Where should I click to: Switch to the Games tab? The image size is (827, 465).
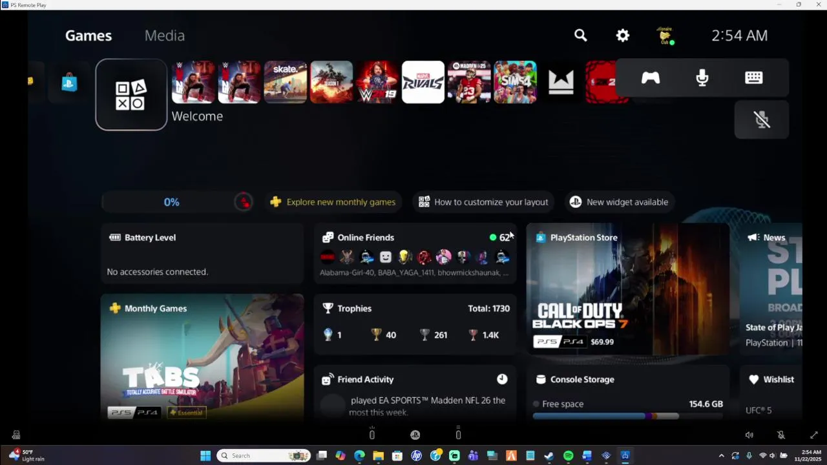pos(89,36)
